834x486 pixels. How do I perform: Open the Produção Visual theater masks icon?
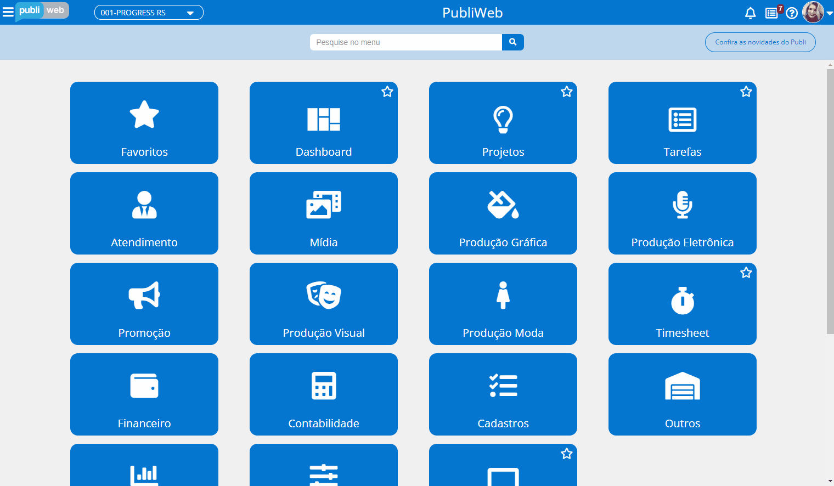tap(324, 295)
